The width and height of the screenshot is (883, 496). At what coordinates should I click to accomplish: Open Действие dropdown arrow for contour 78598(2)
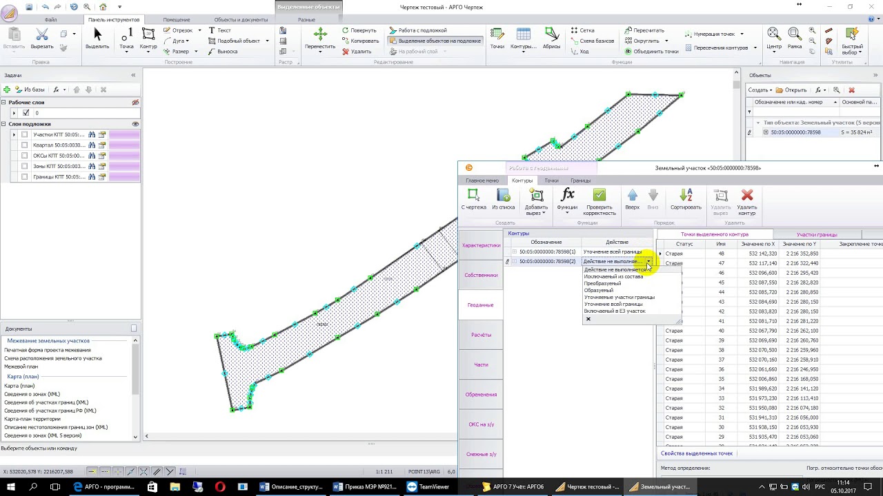[x=648, y=262]
